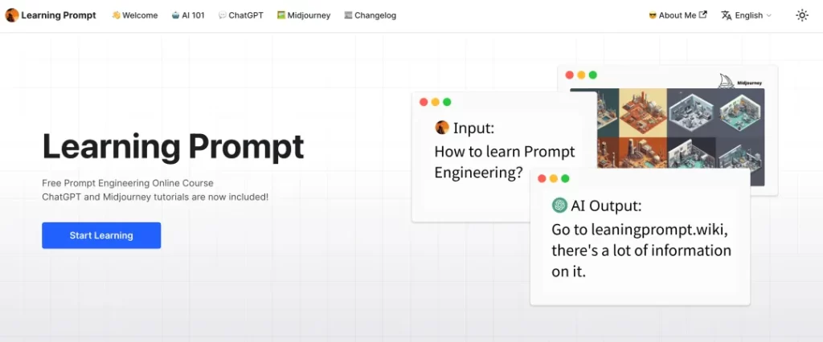Image resolution: width=823 pixels, height=342 pixels.
Task: Open the About Me link
Action: coord(673,15)
